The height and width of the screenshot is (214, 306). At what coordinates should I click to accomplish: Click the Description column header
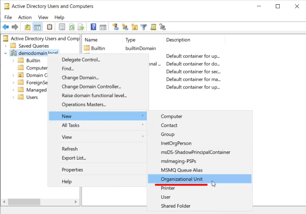click(178, 40)
